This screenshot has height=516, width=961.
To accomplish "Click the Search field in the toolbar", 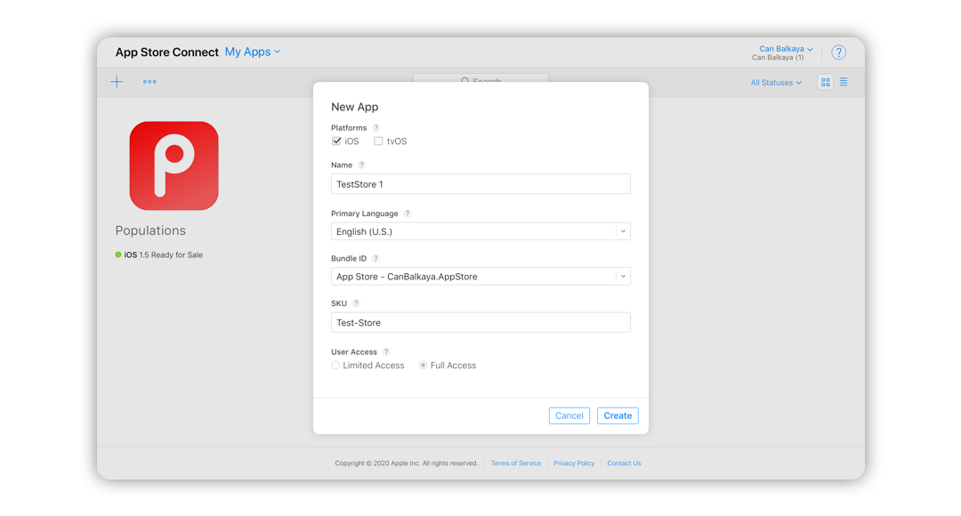I will [x=480, y=78].
